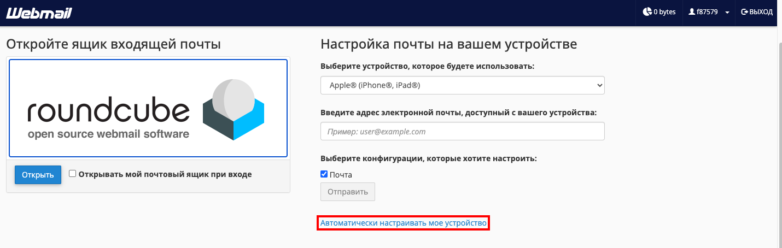The image size is (782, 248).
Task: Click the user silhouette icon beside f87579
Action: tap(692, 12)
